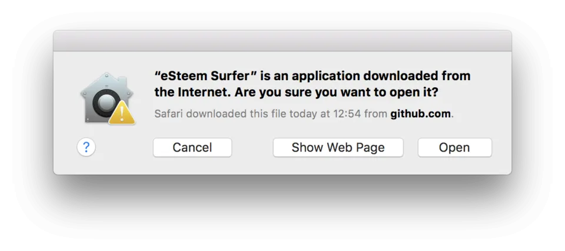The width and height of the screenshot is (565, 251).
Task: Cancel opening eSteem Surfer
Action: [x=192, y=147]
